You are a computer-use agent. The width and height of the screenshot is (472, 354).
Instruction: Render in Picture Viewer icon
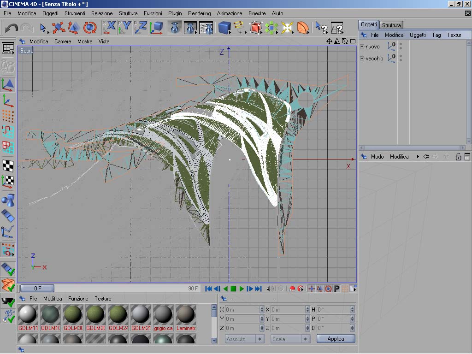(x=190, y=28)
